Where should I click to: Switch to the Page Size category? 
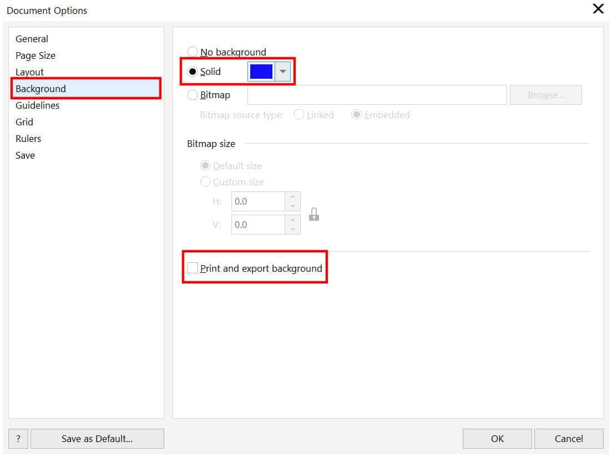(36, 55)
